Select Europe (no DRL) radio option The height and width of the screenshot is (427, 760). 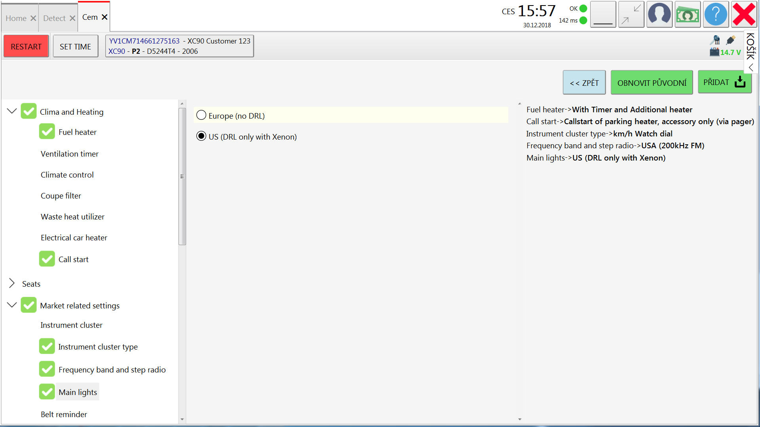[x=201, y=115]
